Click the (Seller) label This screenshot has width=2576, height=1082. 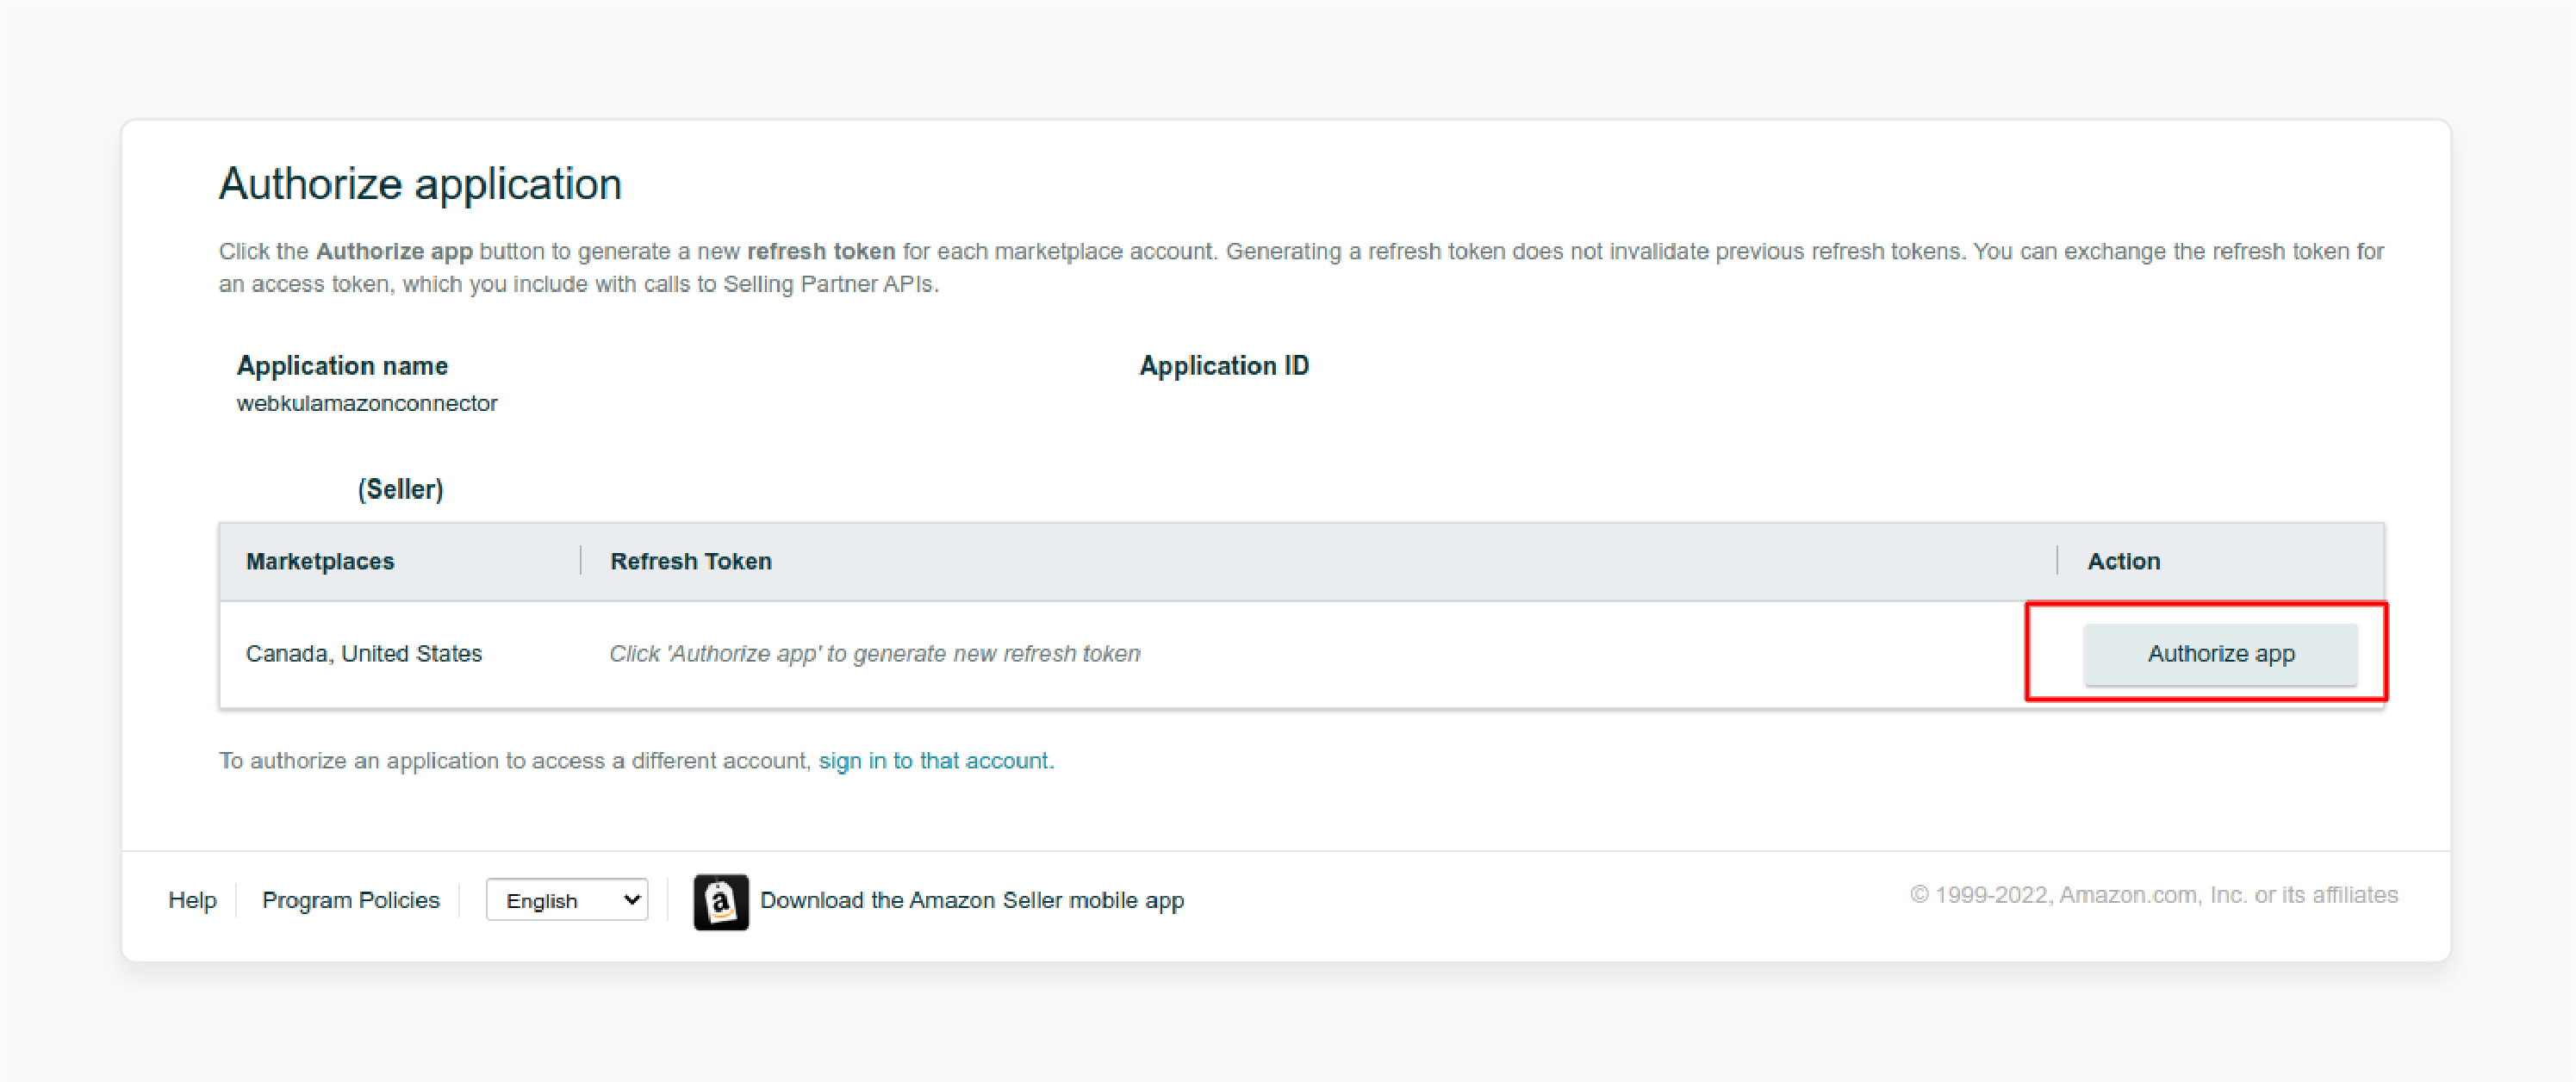tap(401, 489)
